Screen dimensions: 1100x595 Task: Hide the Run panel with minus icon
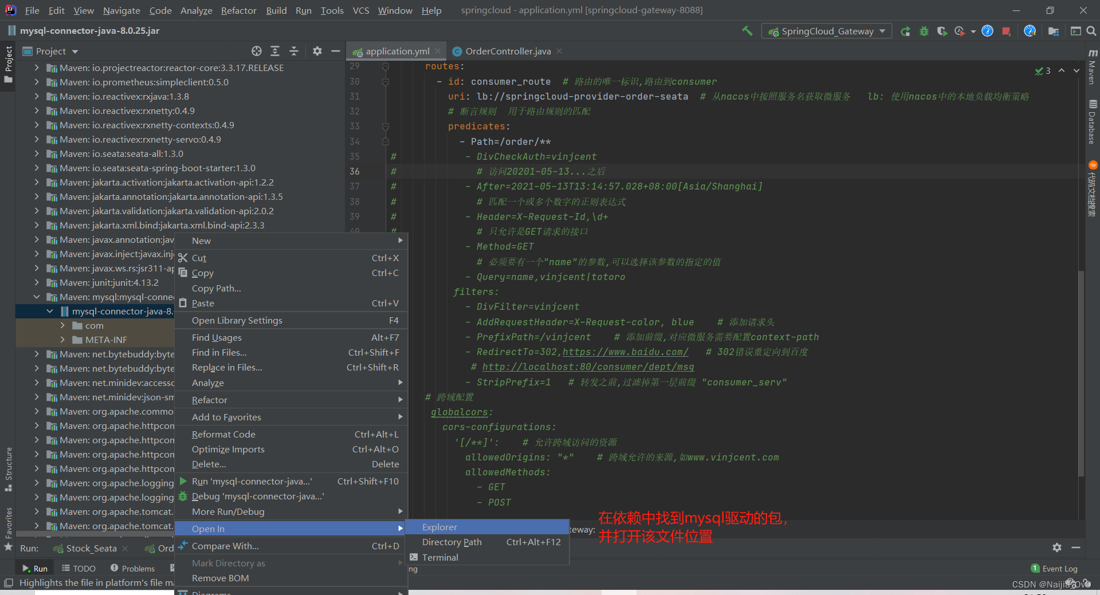1076,547
